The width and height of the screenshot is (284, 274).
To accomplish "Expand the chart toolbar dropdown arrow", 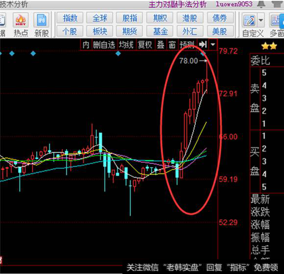I will point(213,45).
